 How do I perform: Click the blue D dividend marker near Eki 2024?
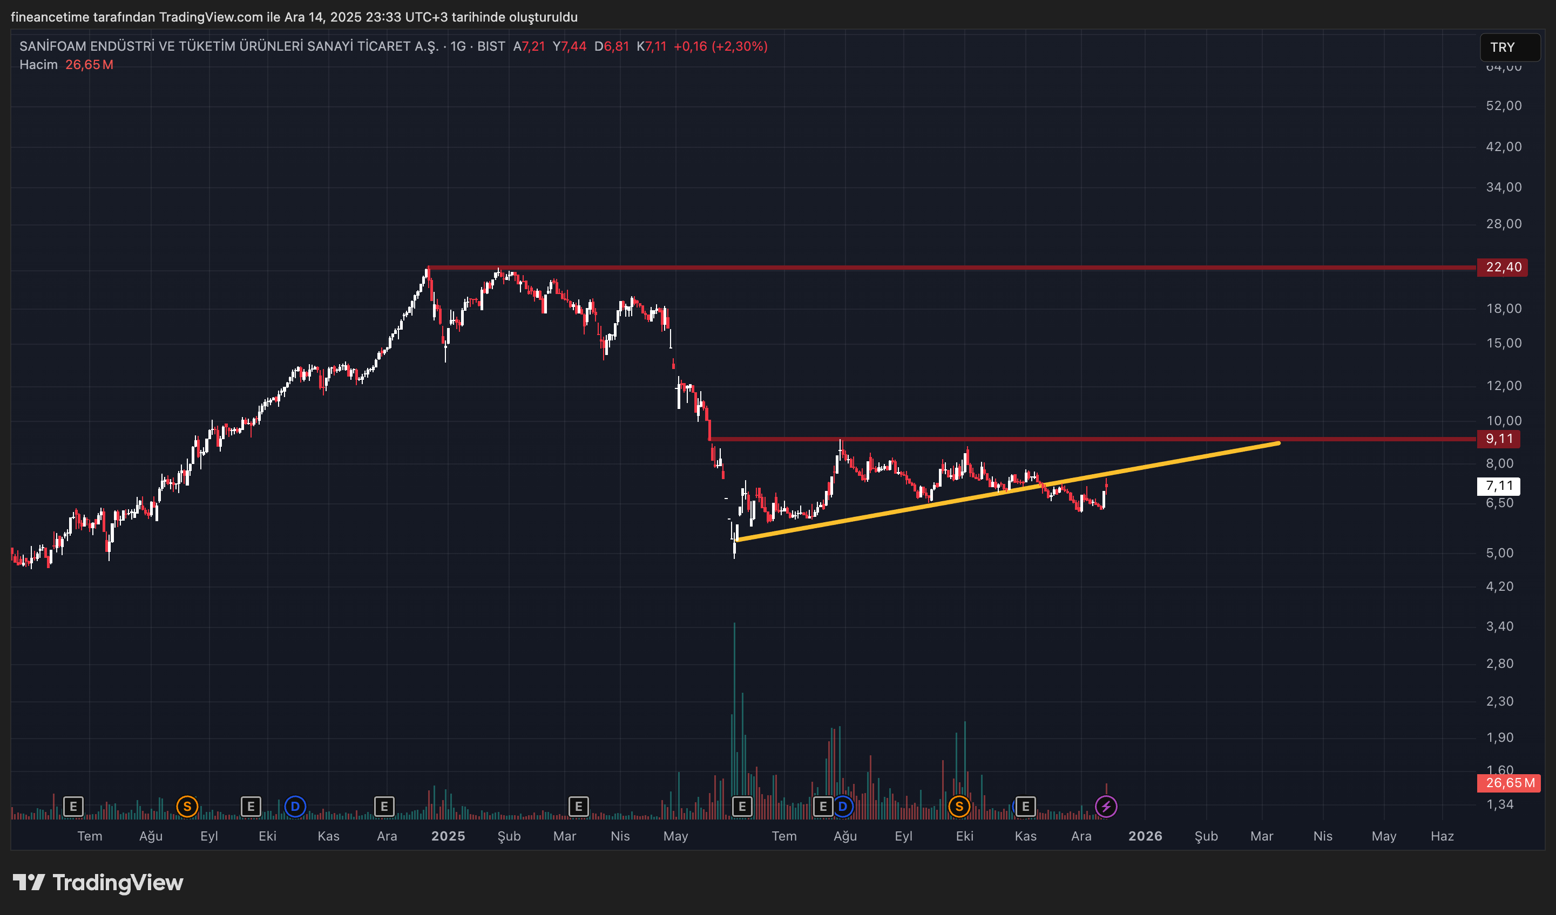click(295, 806)
